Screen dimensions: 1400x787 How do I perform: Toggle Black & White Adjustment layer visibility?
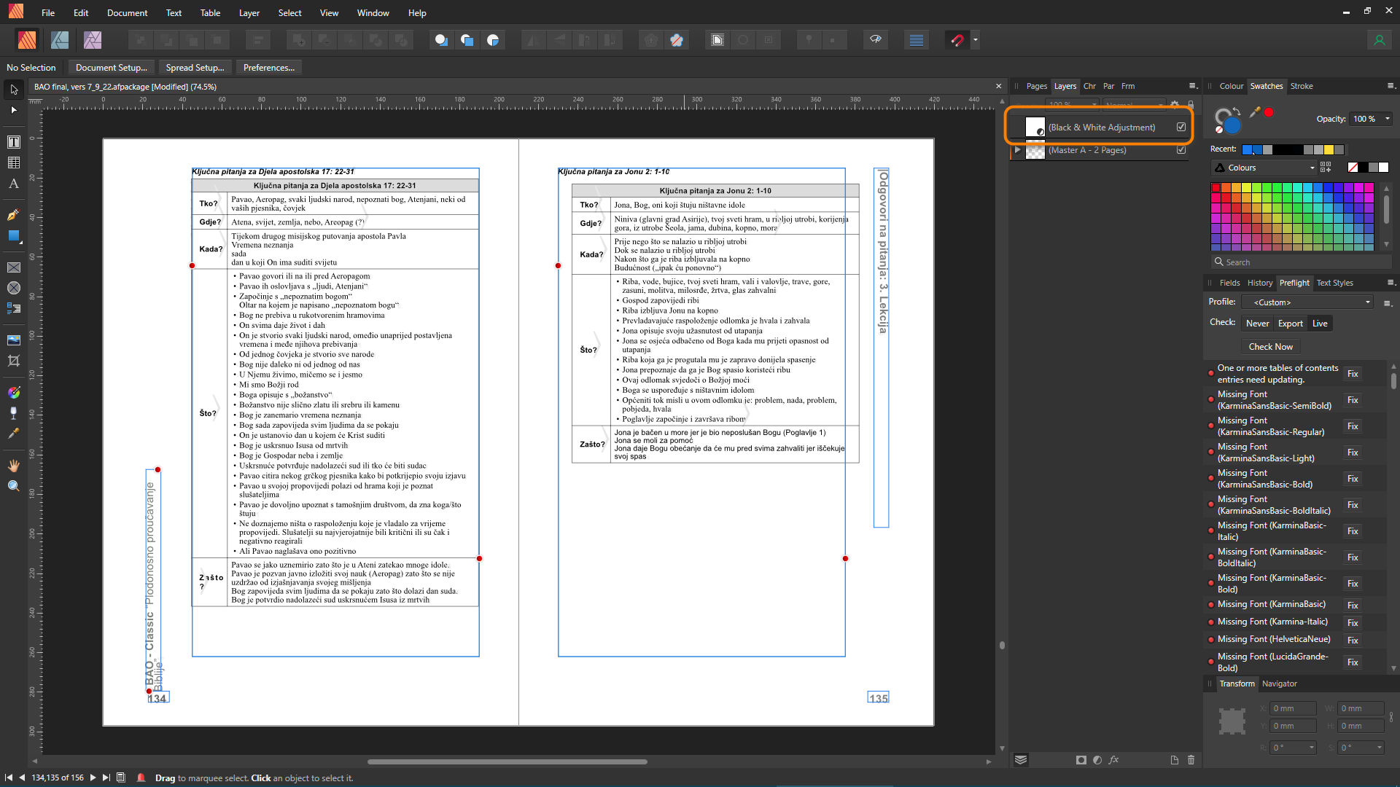(x=1181, y=127)
